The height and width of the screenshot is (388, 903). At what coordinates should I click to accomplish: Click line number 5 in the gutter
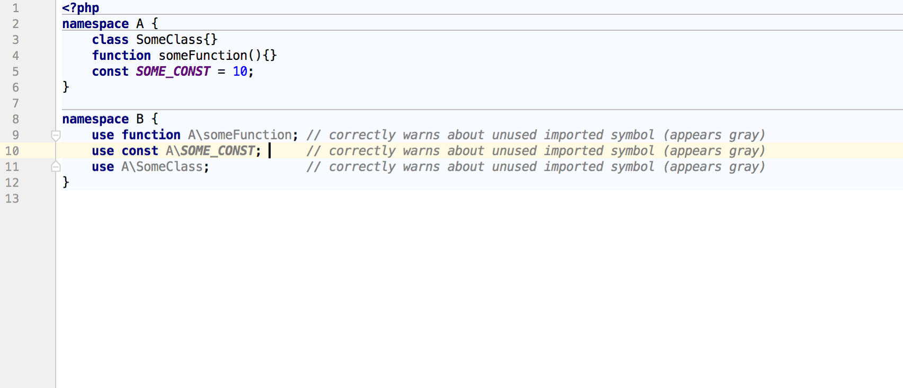point(15,72)
